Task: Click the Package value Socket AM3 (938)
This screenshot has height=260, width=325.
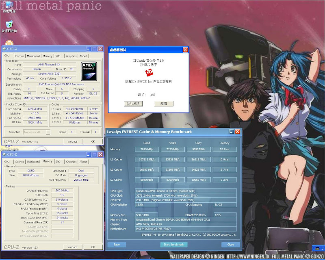Action: pyautogui.click(x=49, y=74)
